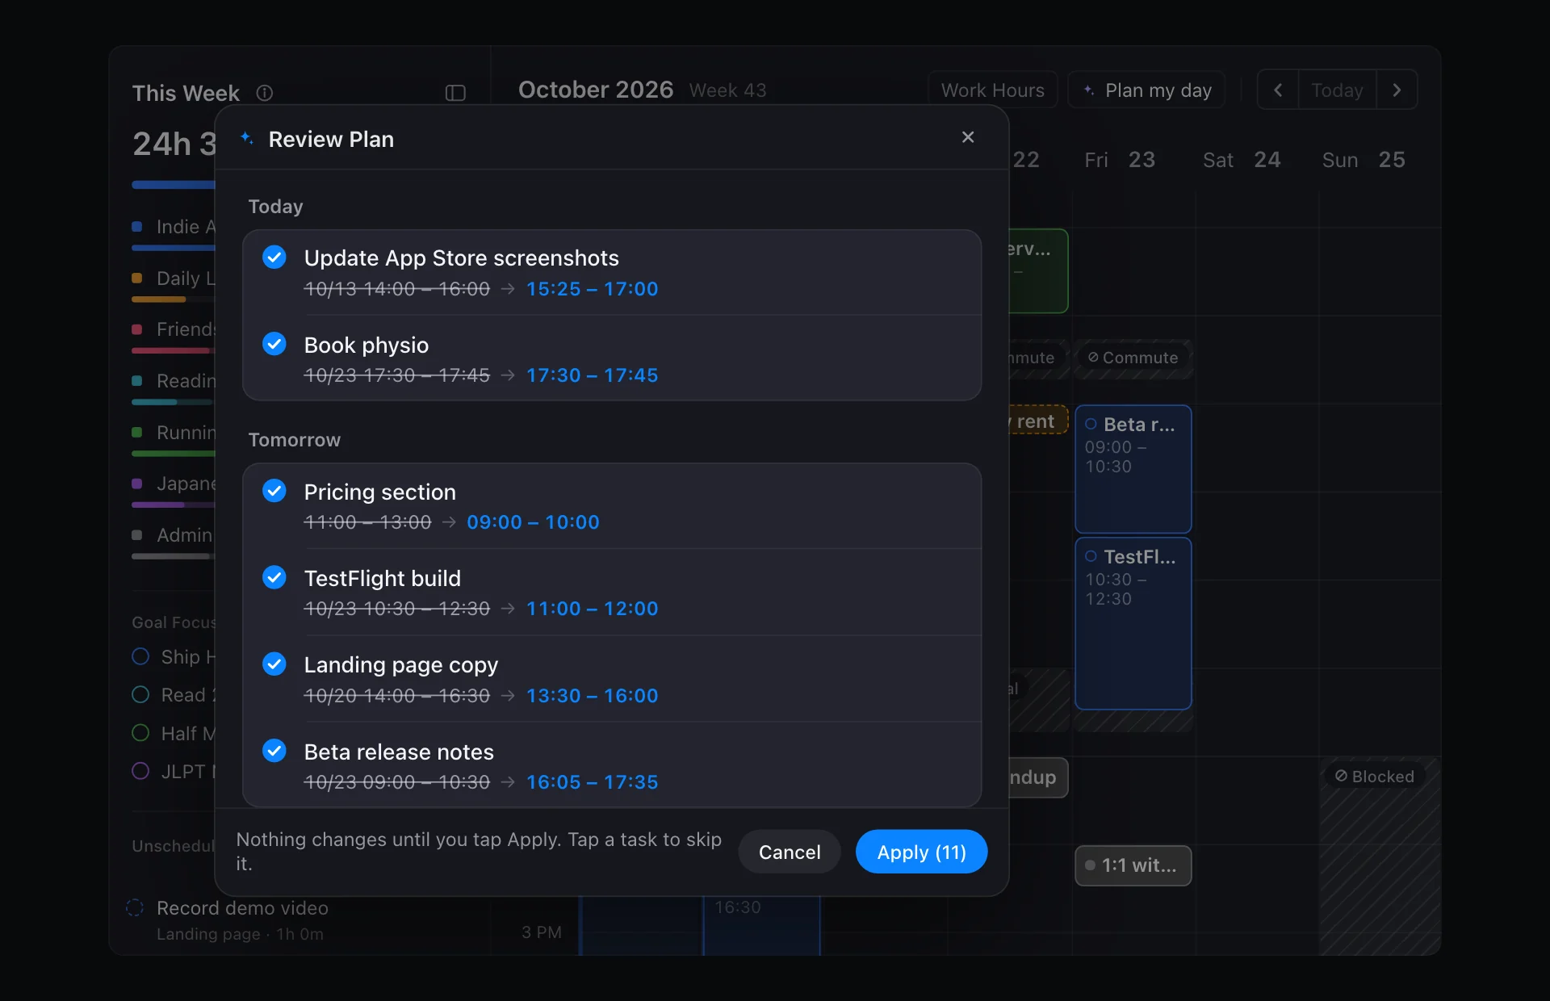Click new time 15:25 – 17:00
This screenshot has width=1550, height=1001.
click(x=592, y=289)
